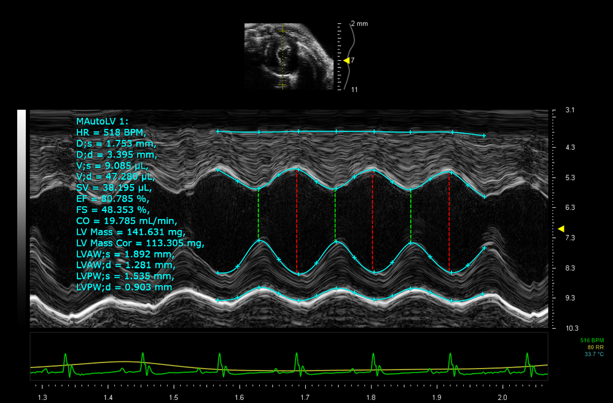Click the 3.1 depth scale label
The width and height of the screenshot is (613, 403).
(x=571, y=110)
